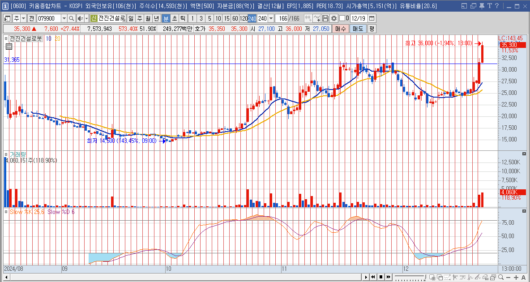This screenshot has height=282, width=530.
Task: Play the chart replay
Action: 366,277
